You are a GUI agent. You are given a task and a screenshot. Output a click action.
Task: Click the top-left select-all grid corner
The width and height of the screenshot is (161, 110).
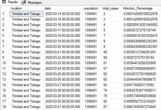click(5, 8)
